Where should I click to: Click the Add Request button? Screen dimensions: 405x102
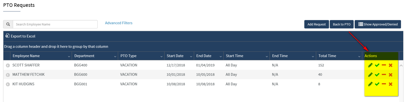click(x=316, y=24)
